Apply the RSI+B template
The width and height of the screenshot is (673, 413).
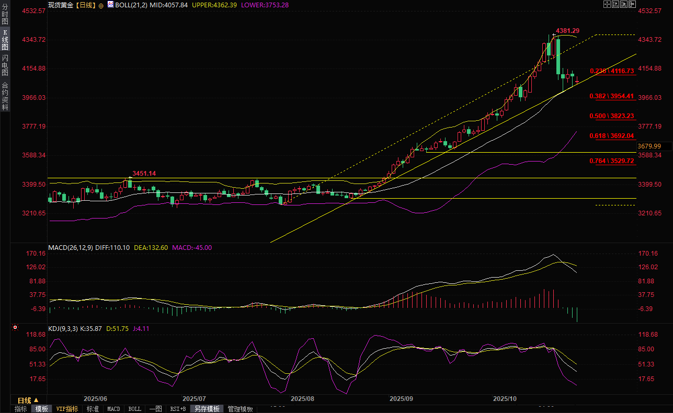(177, 409)
